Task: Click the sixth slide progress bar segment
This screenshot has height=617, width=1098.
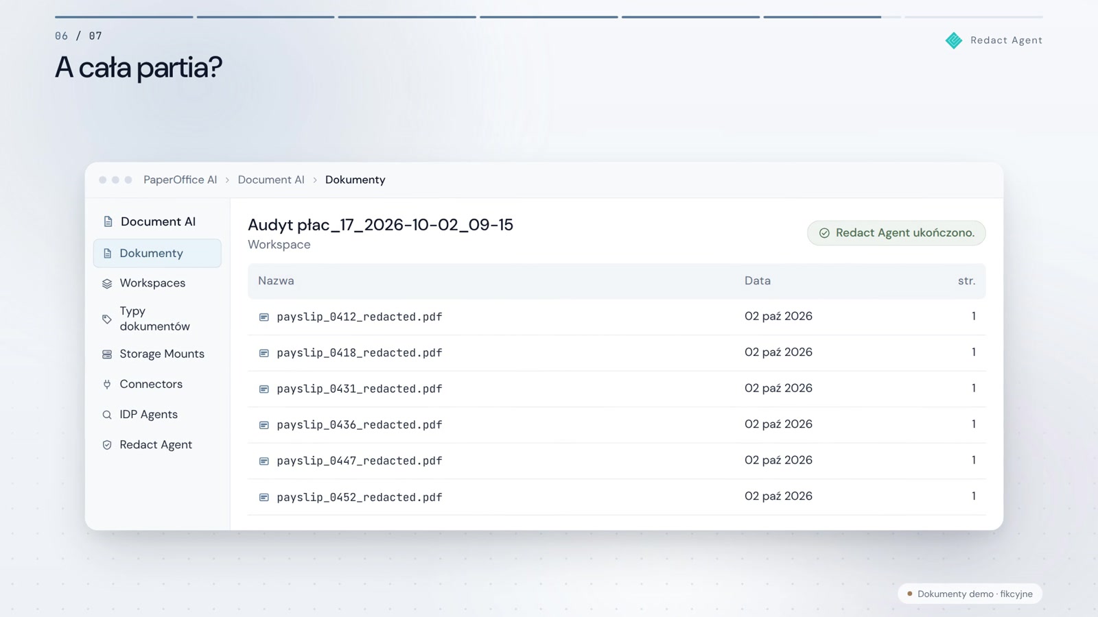Action: 832,16
